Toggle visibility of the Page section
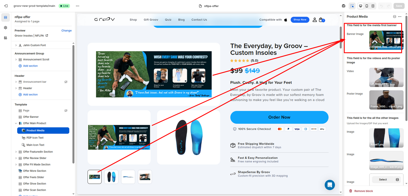 click(66, 111)
